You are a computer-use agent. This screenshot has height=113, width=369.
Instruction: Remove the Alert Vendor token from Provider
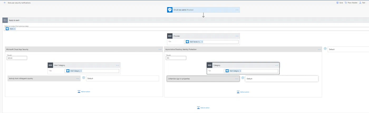(202, 42)
